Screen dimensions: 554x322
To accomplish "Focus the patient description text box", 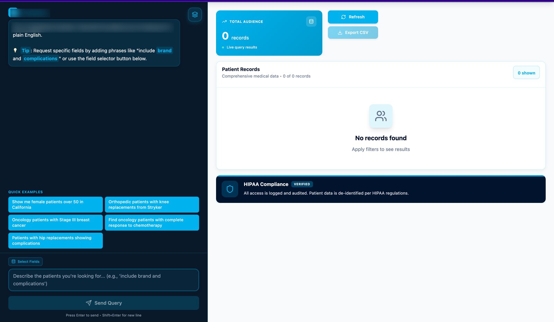I will 104,280.
